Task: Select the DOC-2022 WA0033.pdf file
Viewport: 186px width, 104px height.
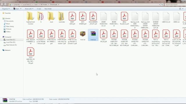Action: 31,37
